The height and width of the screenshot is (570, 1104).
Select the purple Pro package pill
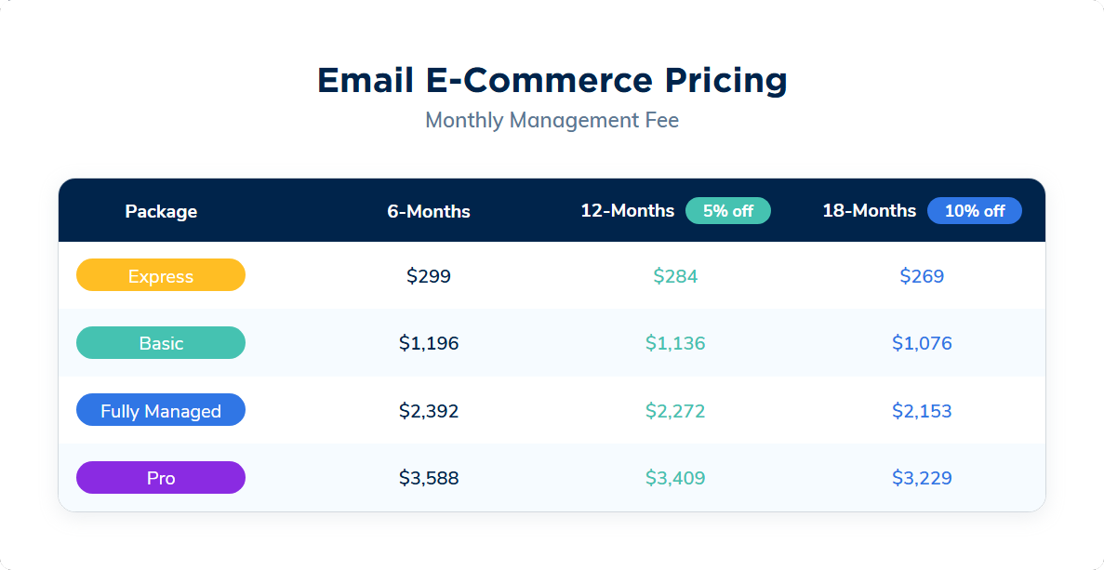click(x=161, y=478)
